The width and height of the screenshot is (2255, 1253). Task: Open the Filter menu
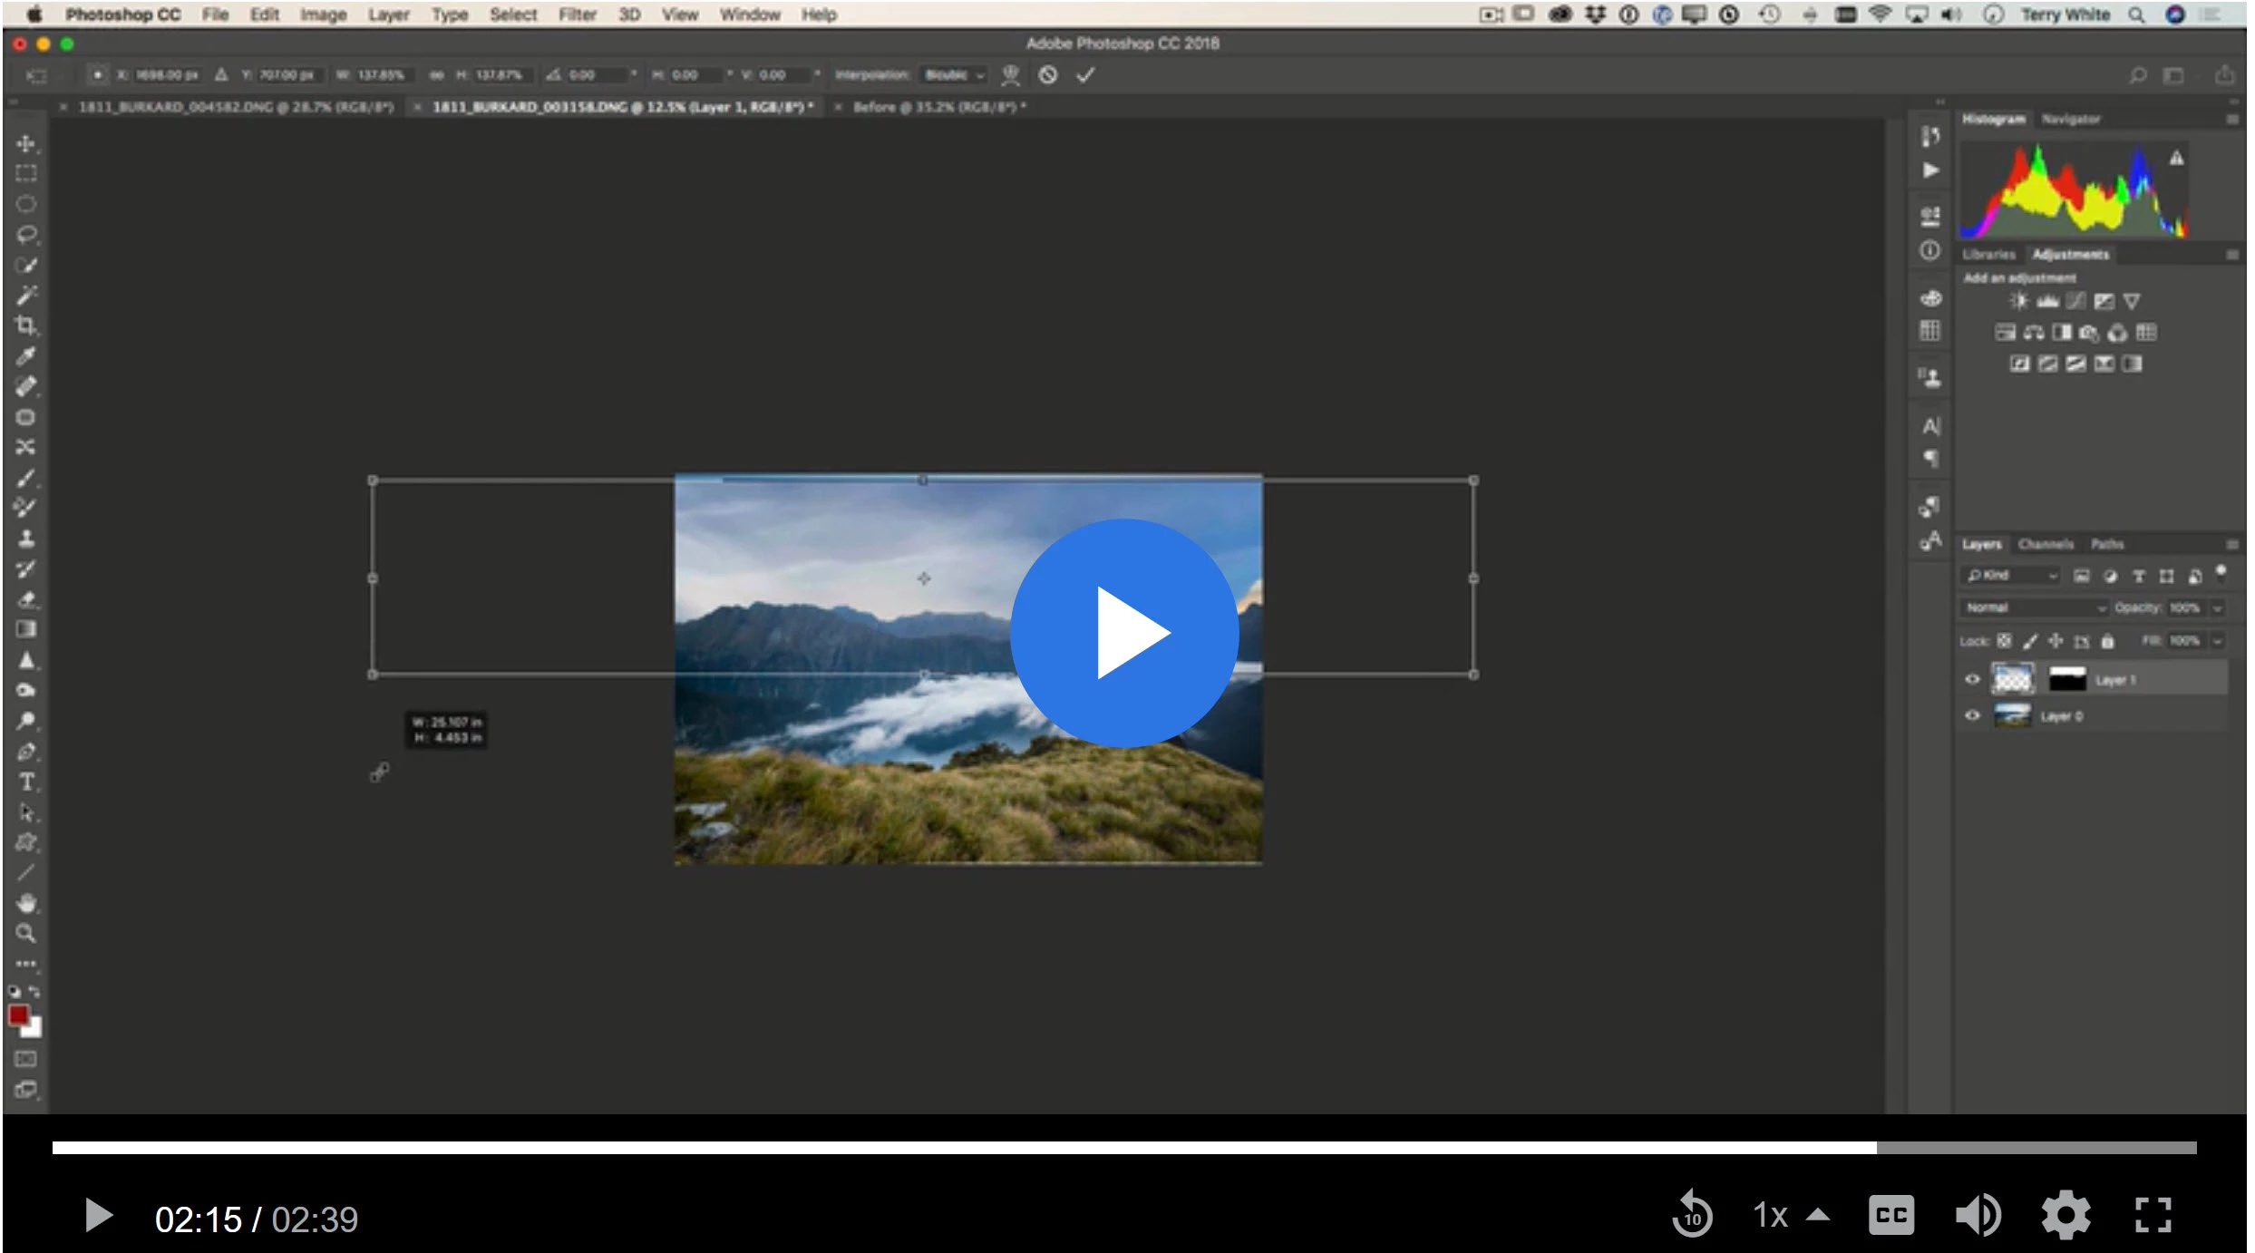(x=577, y=15)
